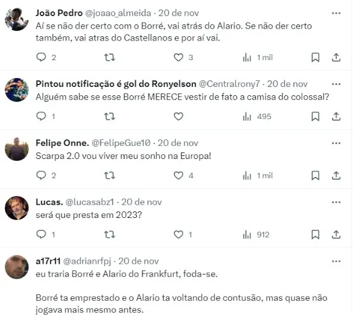Like João Pedro's tweet
This screenshot has height=315, width=363.
pos(178,58)
